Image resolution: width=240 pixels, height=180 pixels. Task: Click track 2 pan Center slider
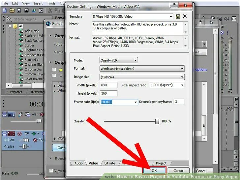point(24,146)
